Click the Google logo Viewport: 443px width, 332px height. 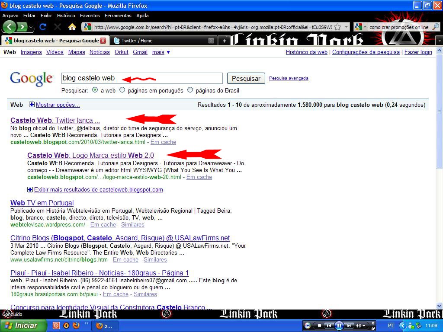pos(31,79)
